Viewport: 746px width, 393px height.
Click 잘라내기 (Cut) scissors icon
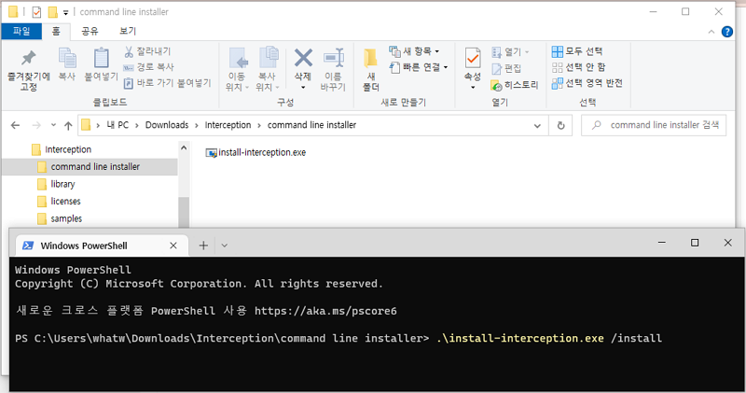(129, 51)
